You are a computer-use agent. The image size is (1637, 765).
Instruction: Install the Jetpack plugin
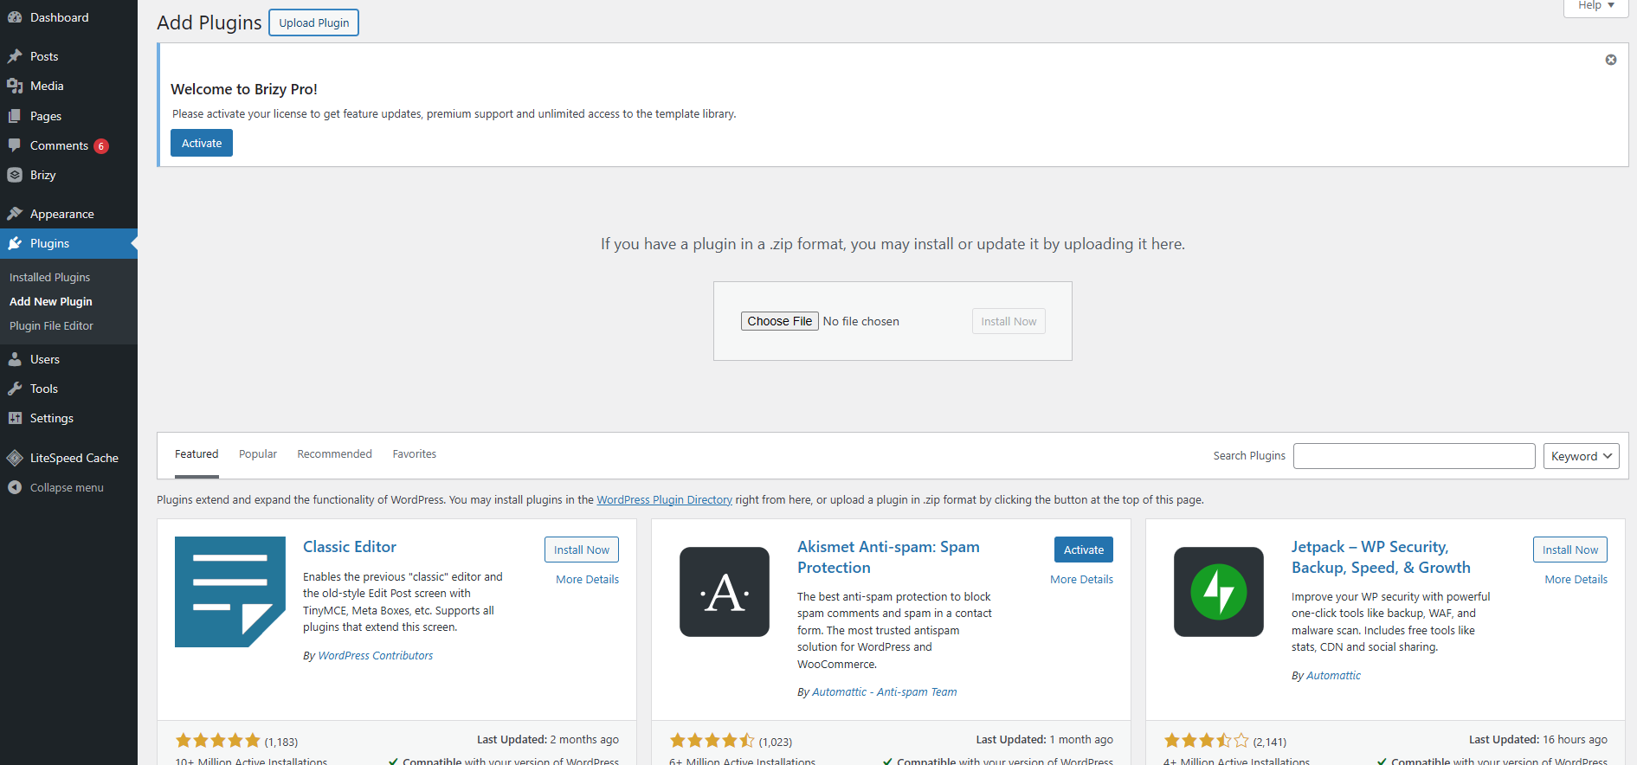click(x=1570, y=550)
